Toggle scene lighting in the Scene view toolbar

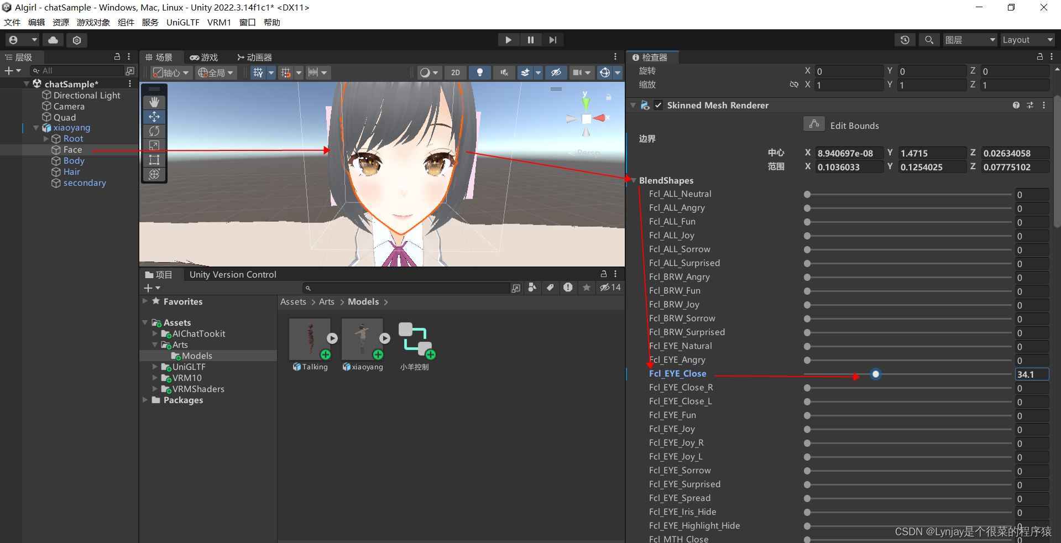click(x=479, y=72)
